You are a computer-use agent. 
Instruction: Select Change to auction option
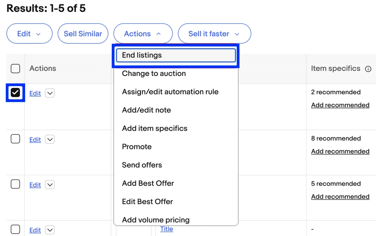(154, 74)
